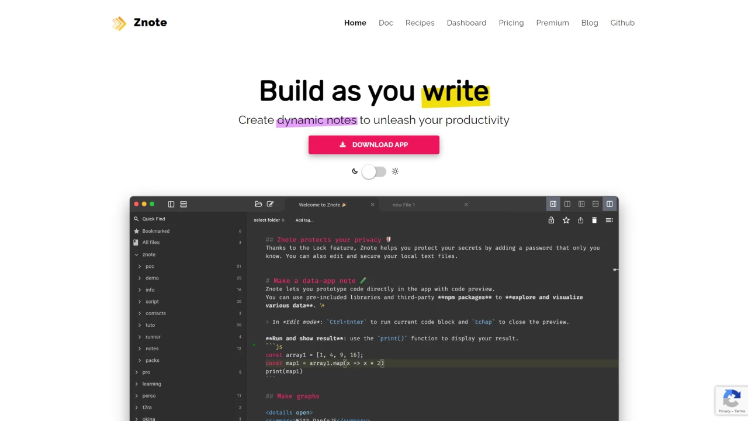The width and height of the screenshot is (748, 421).
Task: Expand the info folder chevron
Action: click(x=140, y=289)
